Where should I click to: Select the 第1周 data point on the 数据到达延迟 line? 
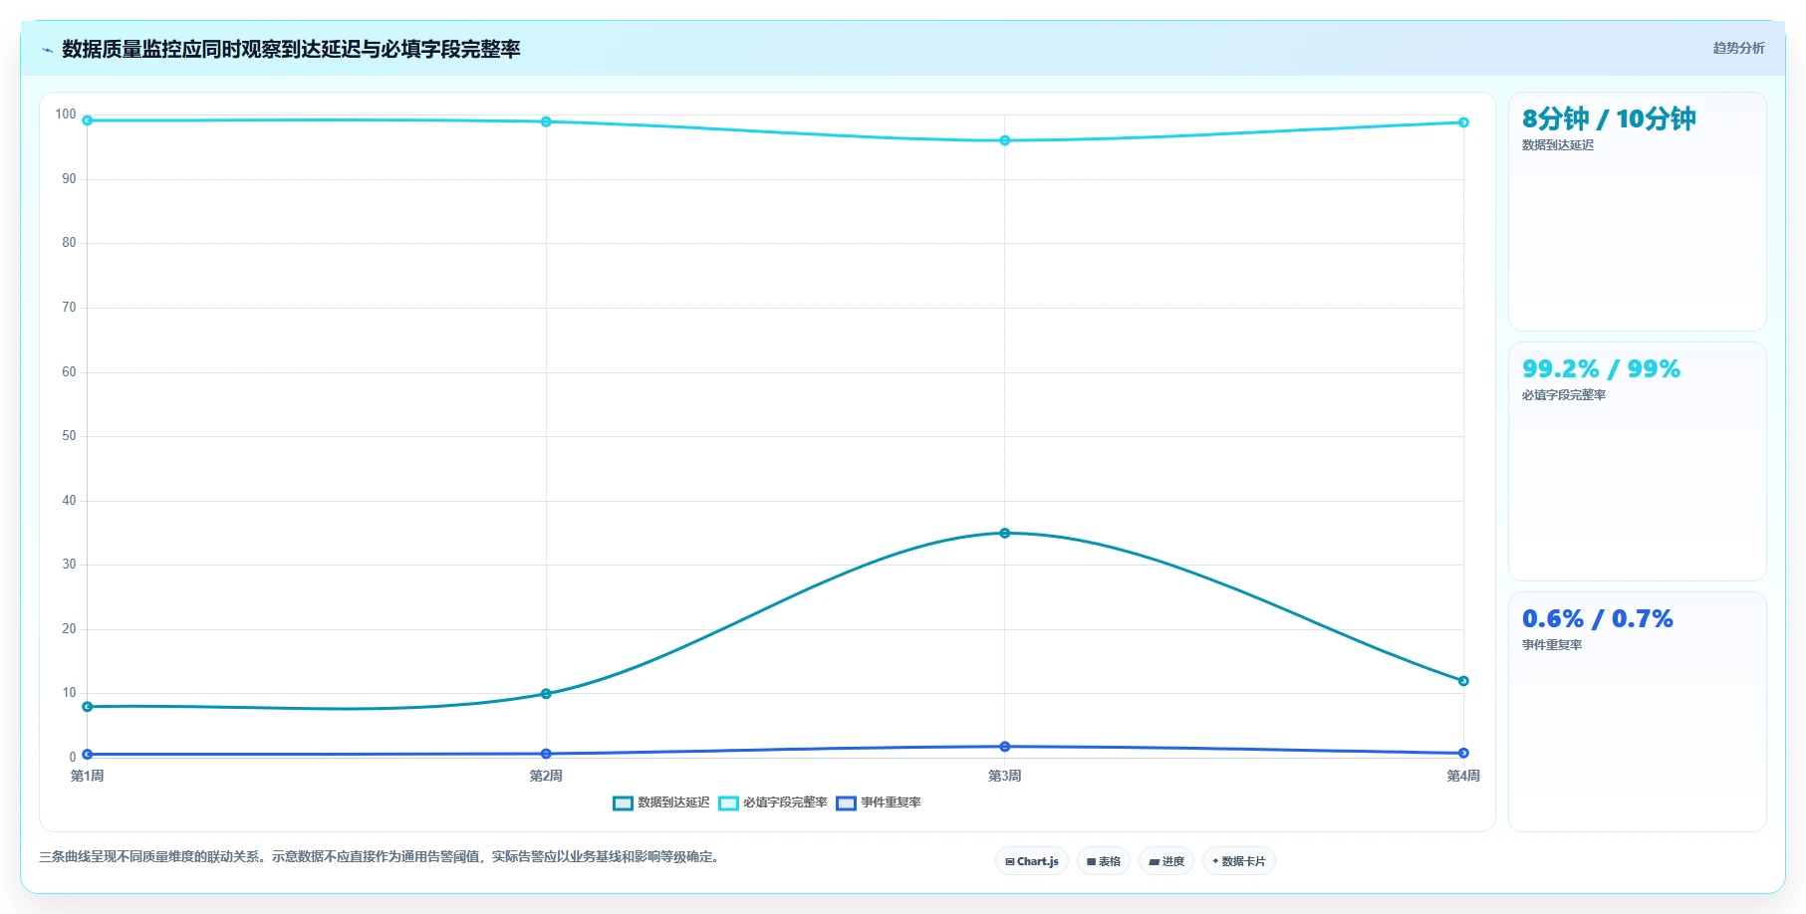point(88,707)
